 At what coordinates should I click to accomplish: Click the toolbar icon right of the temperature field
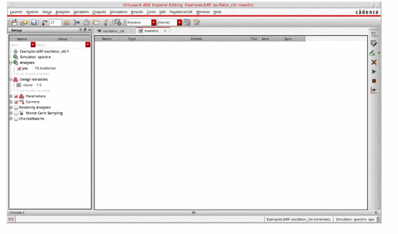pyautogui.click(x=66, y=22)
